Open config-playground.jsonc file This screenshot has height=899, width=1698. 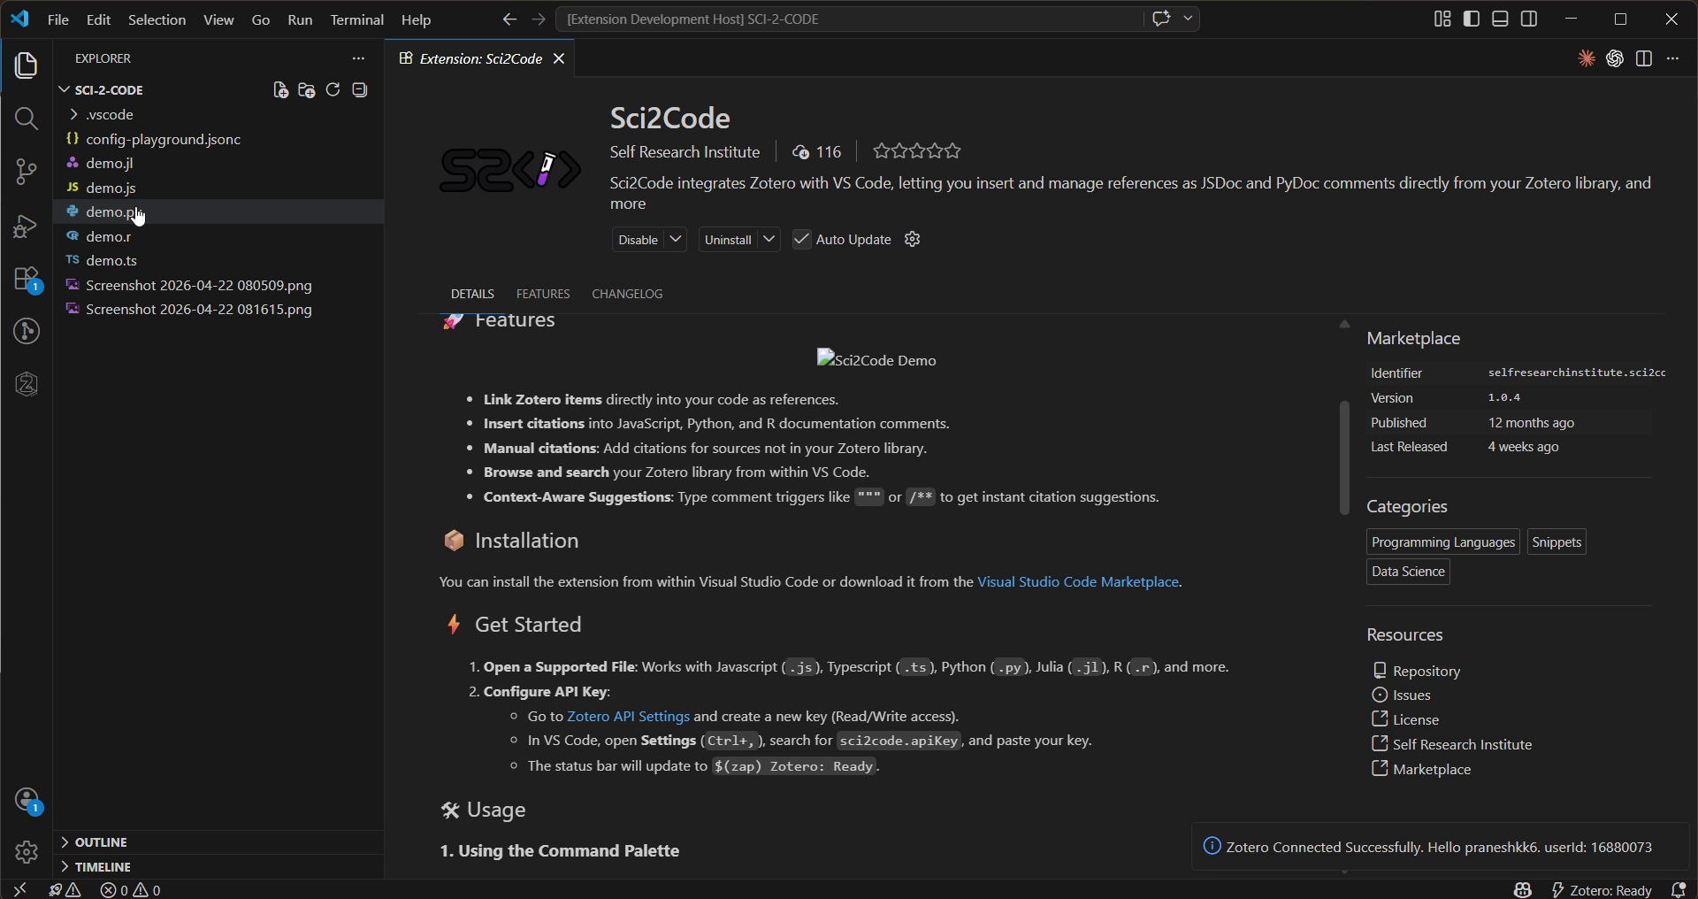pos(218,140)
